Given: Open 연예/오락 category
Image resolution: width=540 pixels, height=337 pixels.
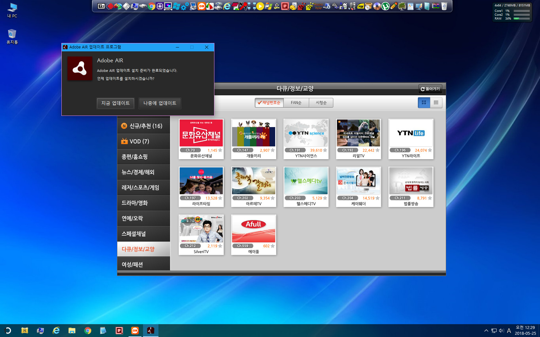Looking at the screenshot, I should (x=144, y=219).
